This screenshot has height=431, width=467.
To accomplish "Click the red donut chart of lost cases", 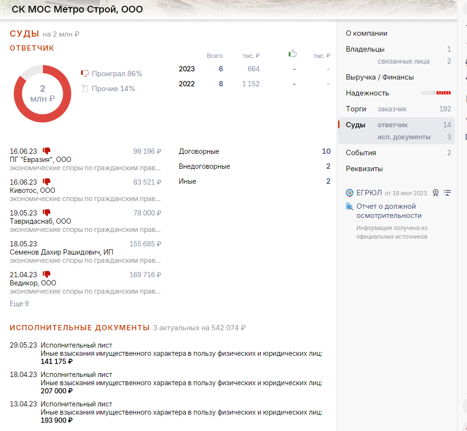I will [42, 94].
